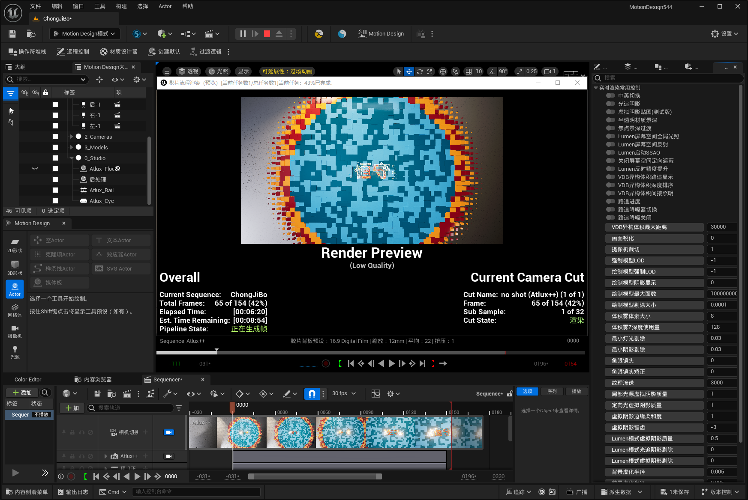Open the 构建 menu
The height and width of the screenshot is (500, 748).
121,6
